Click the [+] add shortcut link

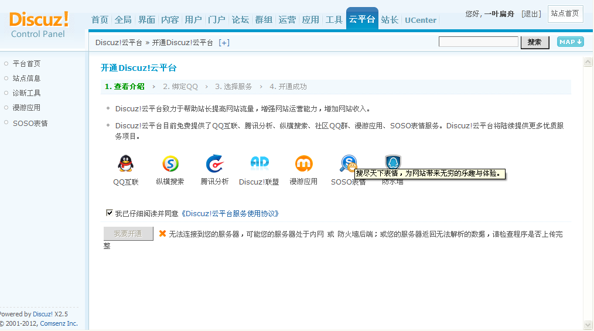tap(224, 42)
